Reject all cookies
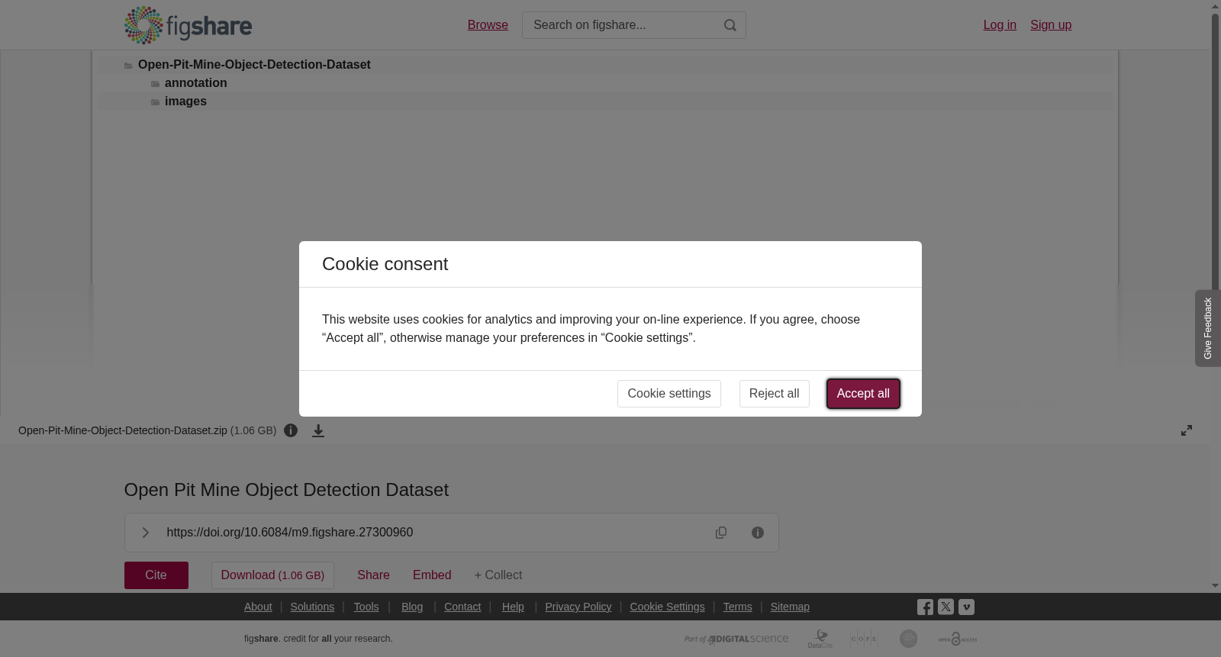The image size is (1221, 657). [774, 394]
